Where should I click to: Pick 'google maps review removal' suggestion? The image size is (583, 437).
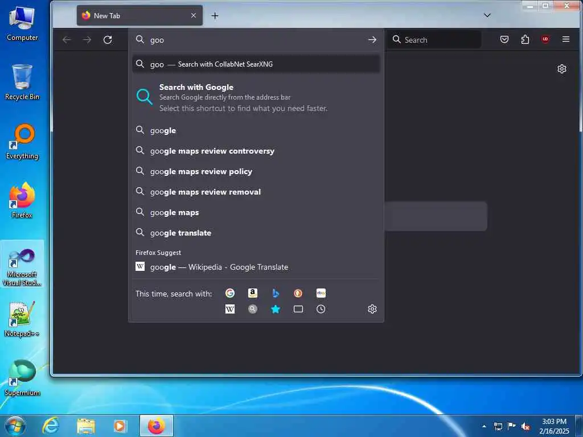256,192
